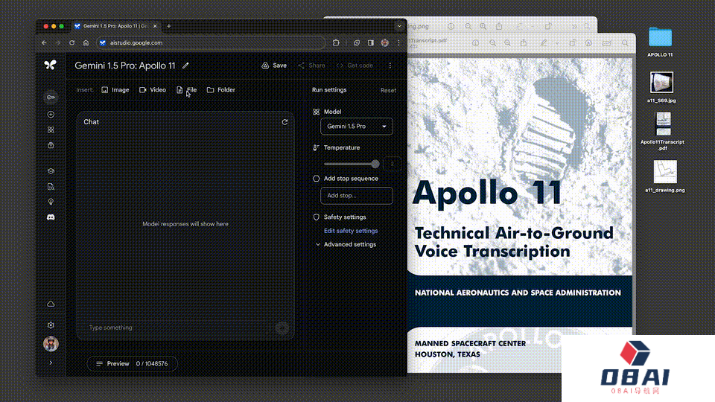Viewport: 715px width, 402px height.
Task: Expand Advanced settings section
Action: point(346,244)
